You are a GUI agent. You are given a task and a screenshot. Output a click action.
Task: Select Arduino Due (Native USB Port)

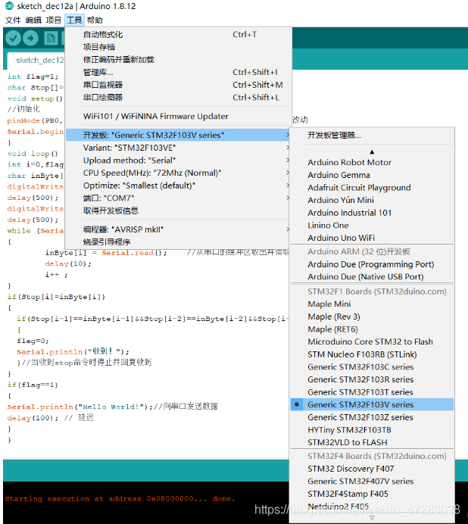point(372,276)
